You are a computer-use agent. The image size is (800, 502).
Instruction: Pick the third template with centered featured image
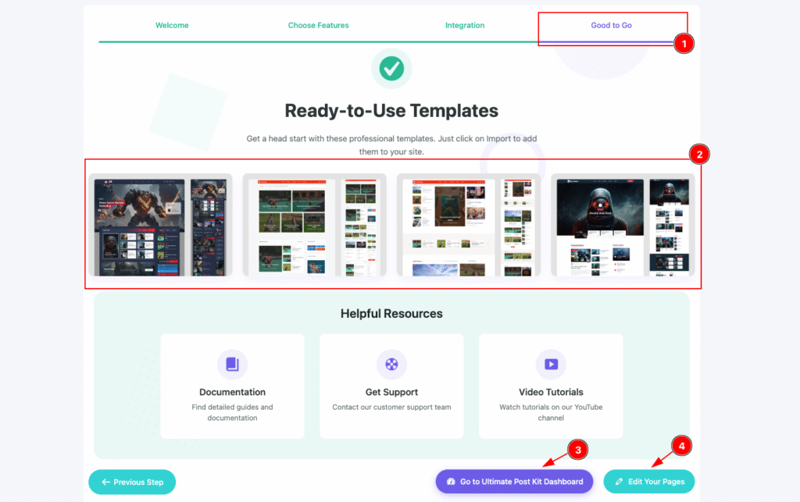point(469,225)
